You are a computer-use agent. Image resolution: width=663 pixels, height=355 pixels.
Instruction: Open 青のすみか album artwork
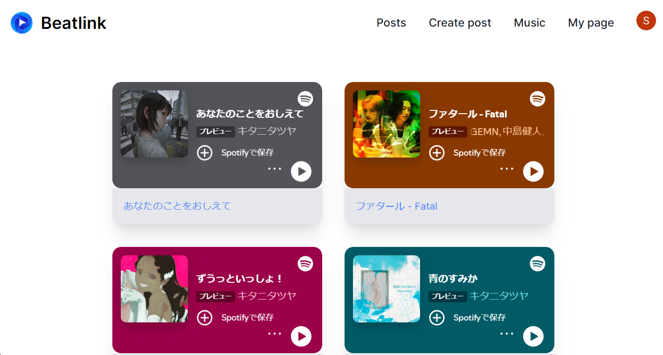tap(387, 289)
